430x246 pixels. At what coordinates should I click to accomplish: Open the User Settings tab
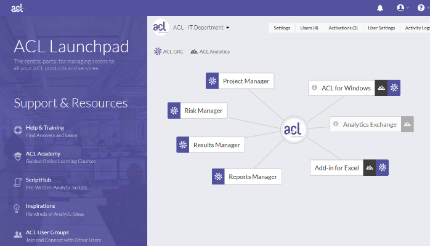[x=381, y=28]
